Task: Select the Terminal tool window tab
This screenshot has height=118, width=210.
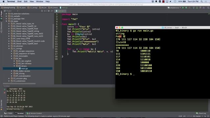Action: click(19, 113)
